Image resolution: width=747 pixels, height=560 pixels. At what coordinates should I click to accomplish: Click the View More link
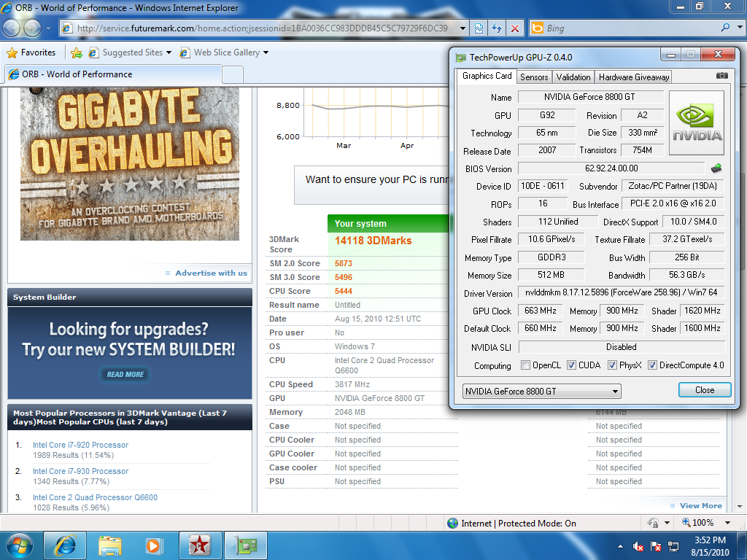point(701,506)
